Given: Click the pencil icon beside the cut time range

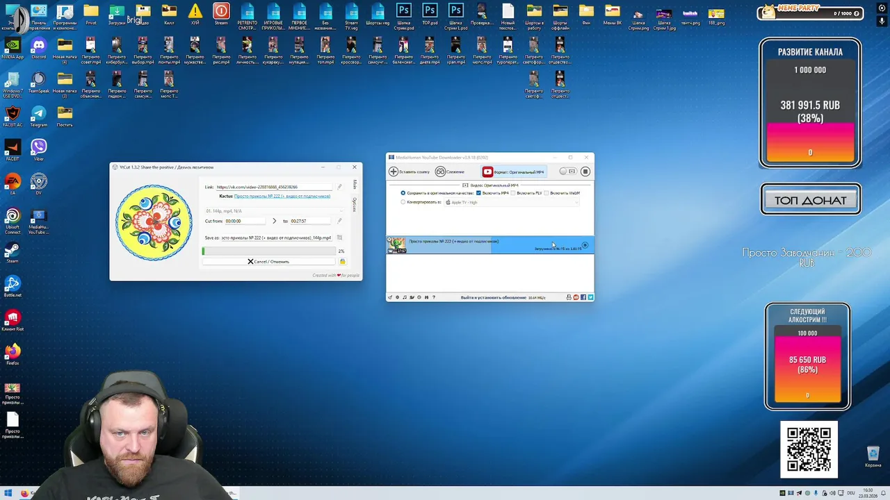Looking at the screenshot, I should click(339, 221).
